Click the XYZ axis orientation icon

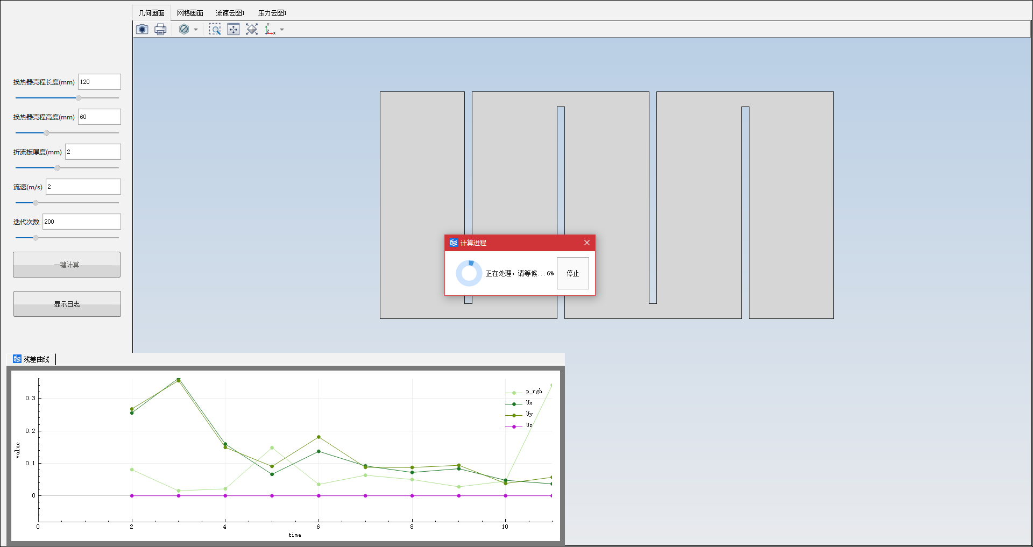270,30
